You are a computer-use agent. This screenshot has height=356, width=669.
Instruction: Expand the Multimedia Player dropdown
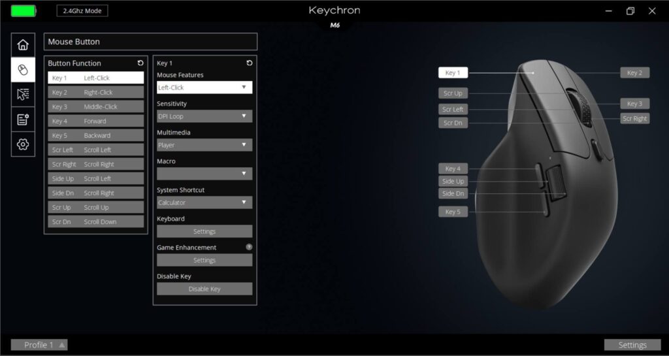click(204, 145)
